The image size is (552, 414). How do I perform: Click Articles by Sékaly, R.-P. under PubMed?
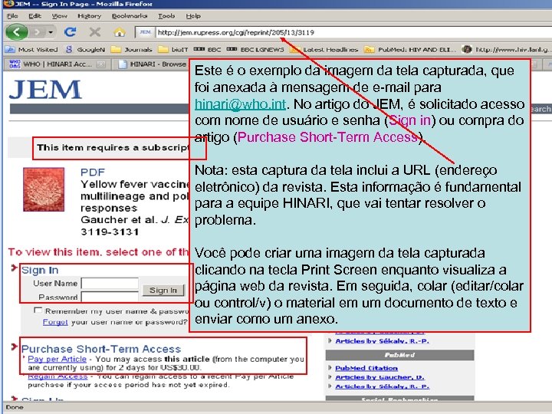click(382, 386)
